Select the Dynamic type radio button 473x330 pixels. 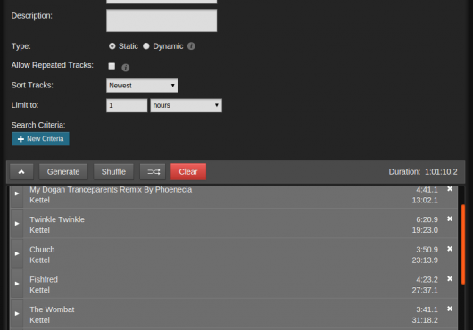(x=146, y=46)
